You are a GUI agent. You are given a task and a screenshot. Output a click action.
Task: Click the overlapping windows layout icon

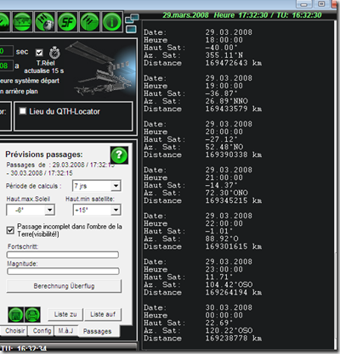coord(132,19)
